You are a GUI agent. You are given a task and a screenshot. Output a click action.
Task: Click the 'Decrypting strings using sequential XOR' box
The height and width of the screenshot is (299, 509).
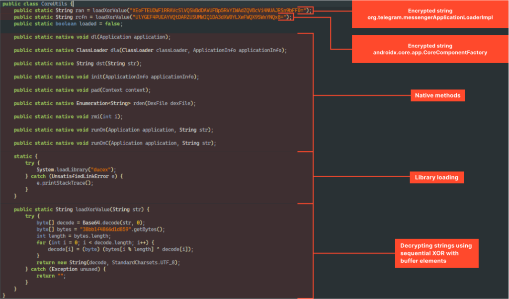(436, 253)
